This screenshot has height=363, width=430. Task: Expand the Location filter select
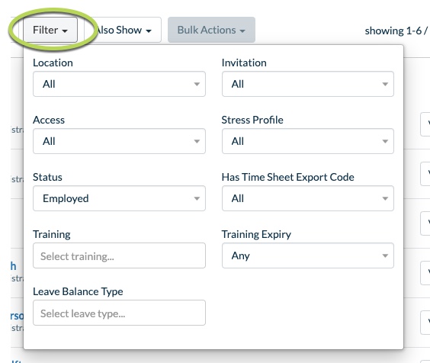click(x=119, y=84)
